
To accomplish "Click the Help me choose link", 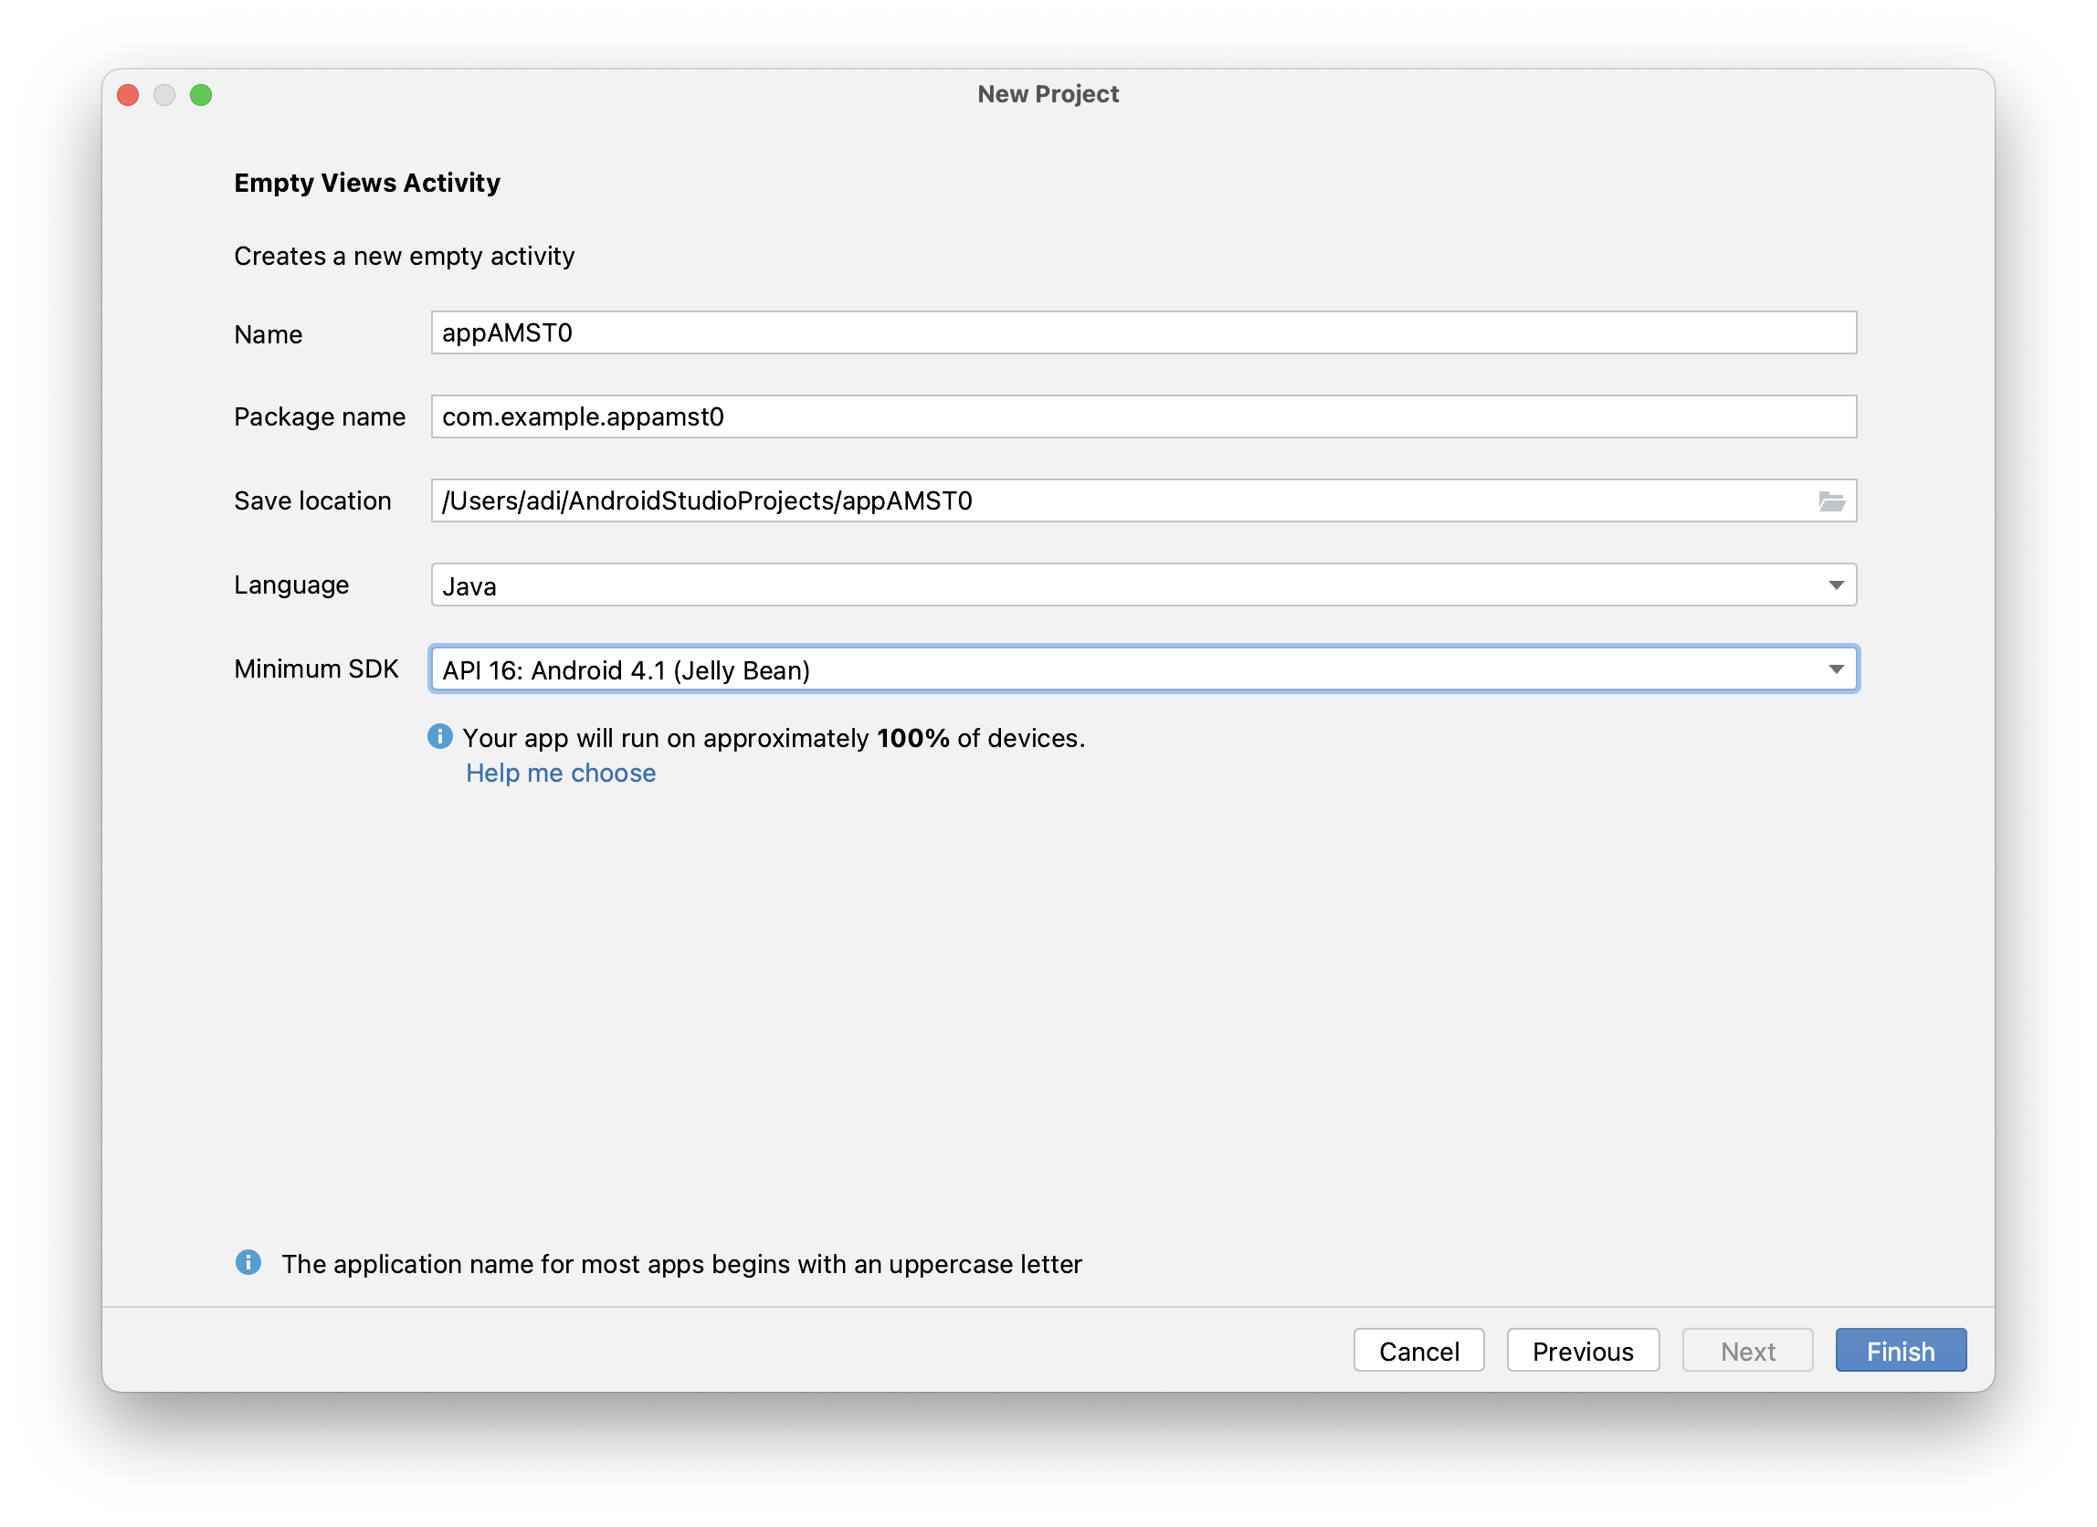I will click(558, 772).
